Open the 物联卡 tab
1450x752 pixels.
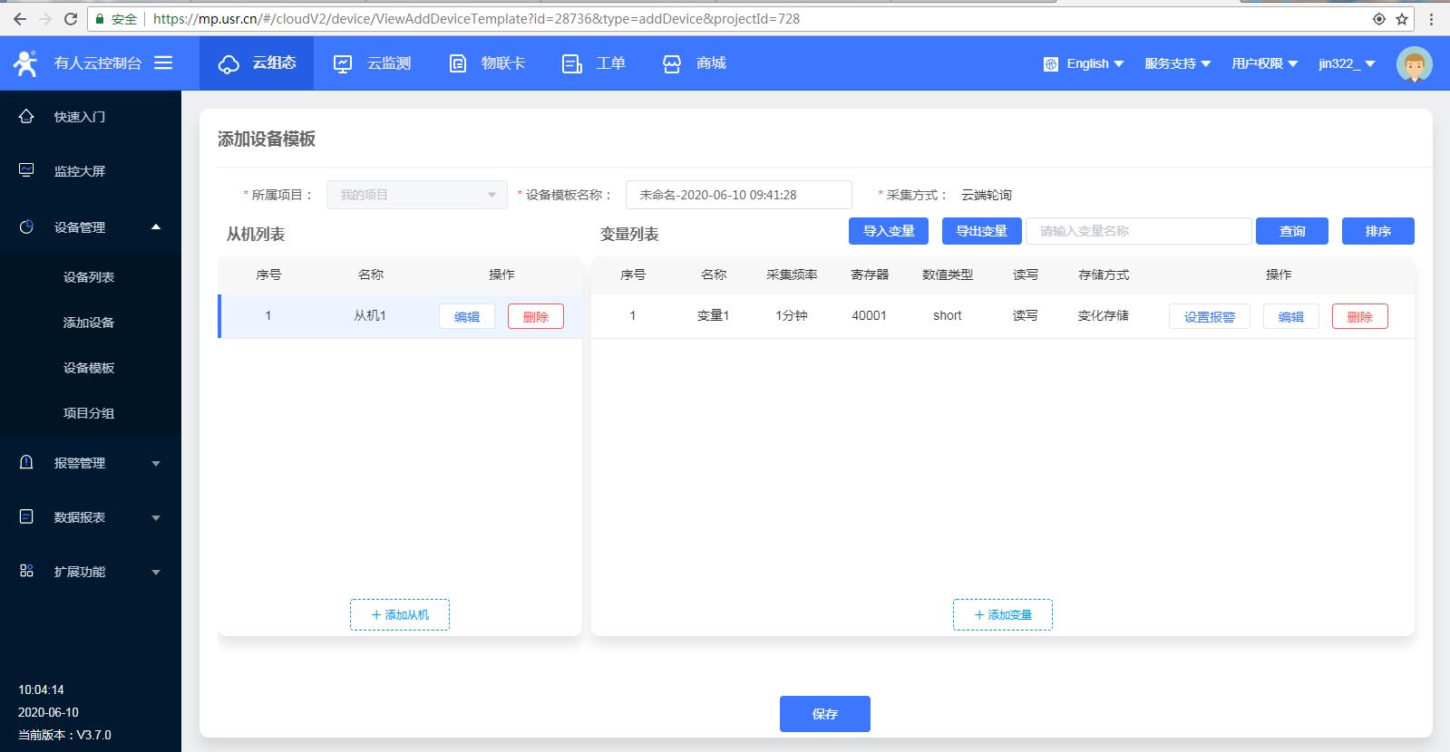487,63
